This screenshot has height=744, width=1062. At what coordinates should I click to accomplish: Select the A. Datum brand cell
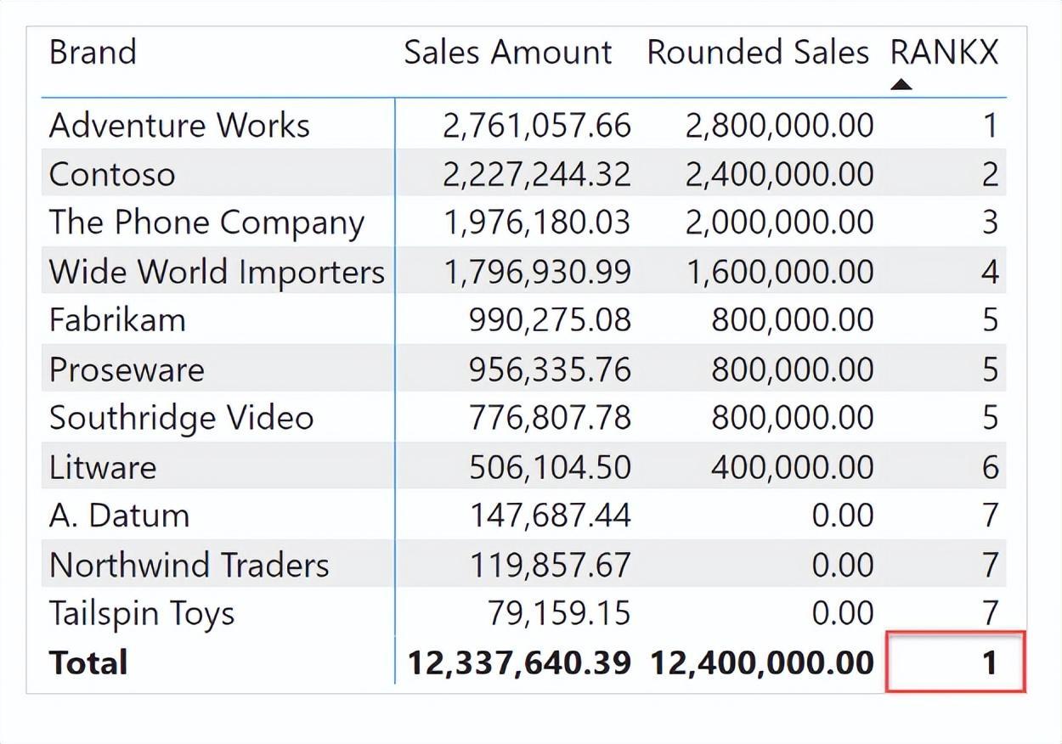pos(119,516)
